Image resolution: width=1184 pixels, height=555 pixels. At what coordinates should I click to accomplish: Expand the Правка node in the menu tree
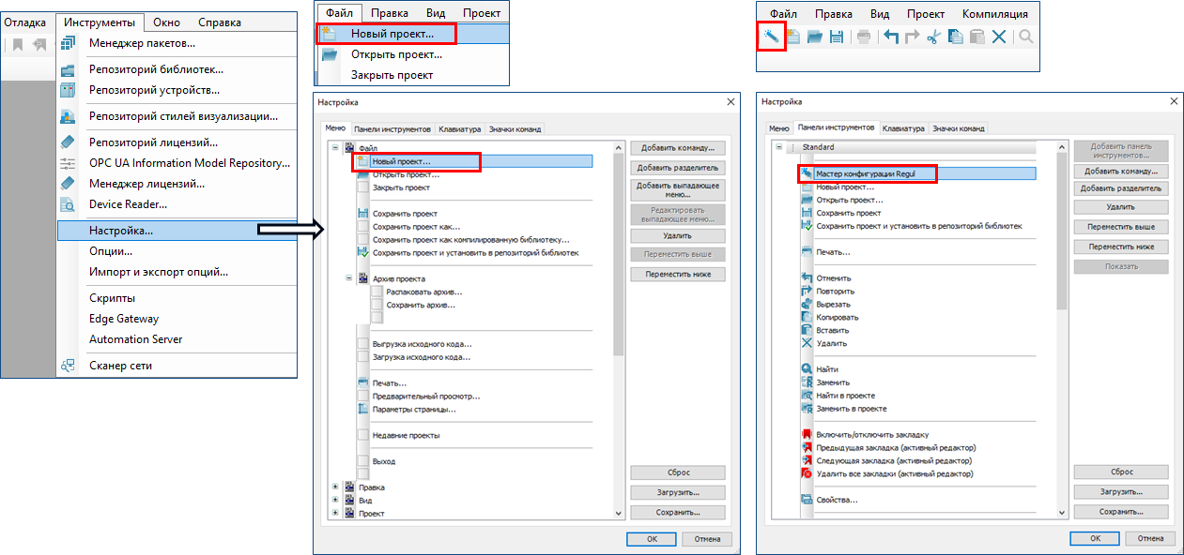335,487
